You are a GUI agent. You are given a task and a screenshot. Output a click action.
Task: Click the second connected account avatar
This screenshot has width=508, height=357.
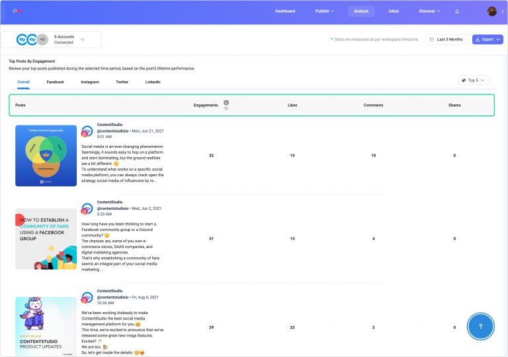32,40
